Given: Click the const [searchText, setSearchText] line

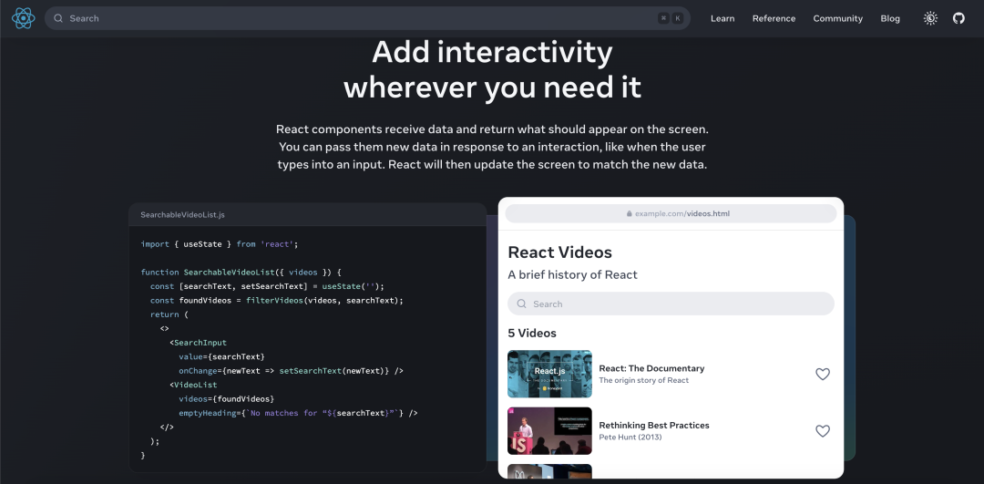Looking at the screenshot, I should 267,286.
